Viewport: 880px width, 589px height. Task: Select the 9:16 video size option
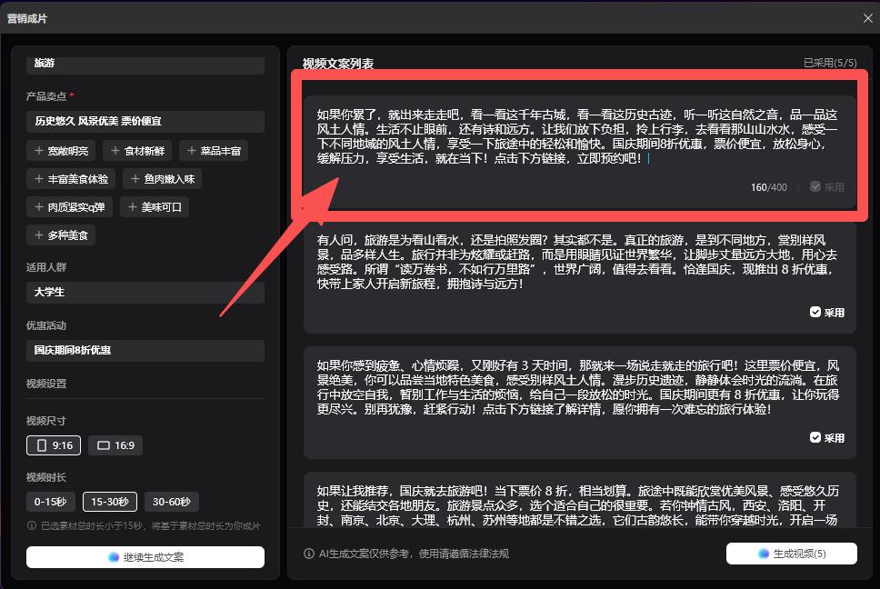[55, 445]
